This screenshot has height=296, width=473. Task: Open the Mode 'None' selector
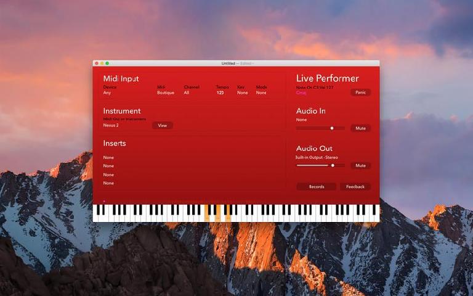click(x=261, y=92)
